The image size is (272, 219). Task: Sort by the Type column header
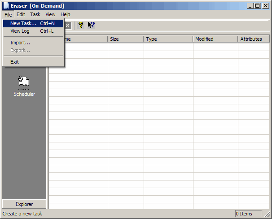click(168, 39)
